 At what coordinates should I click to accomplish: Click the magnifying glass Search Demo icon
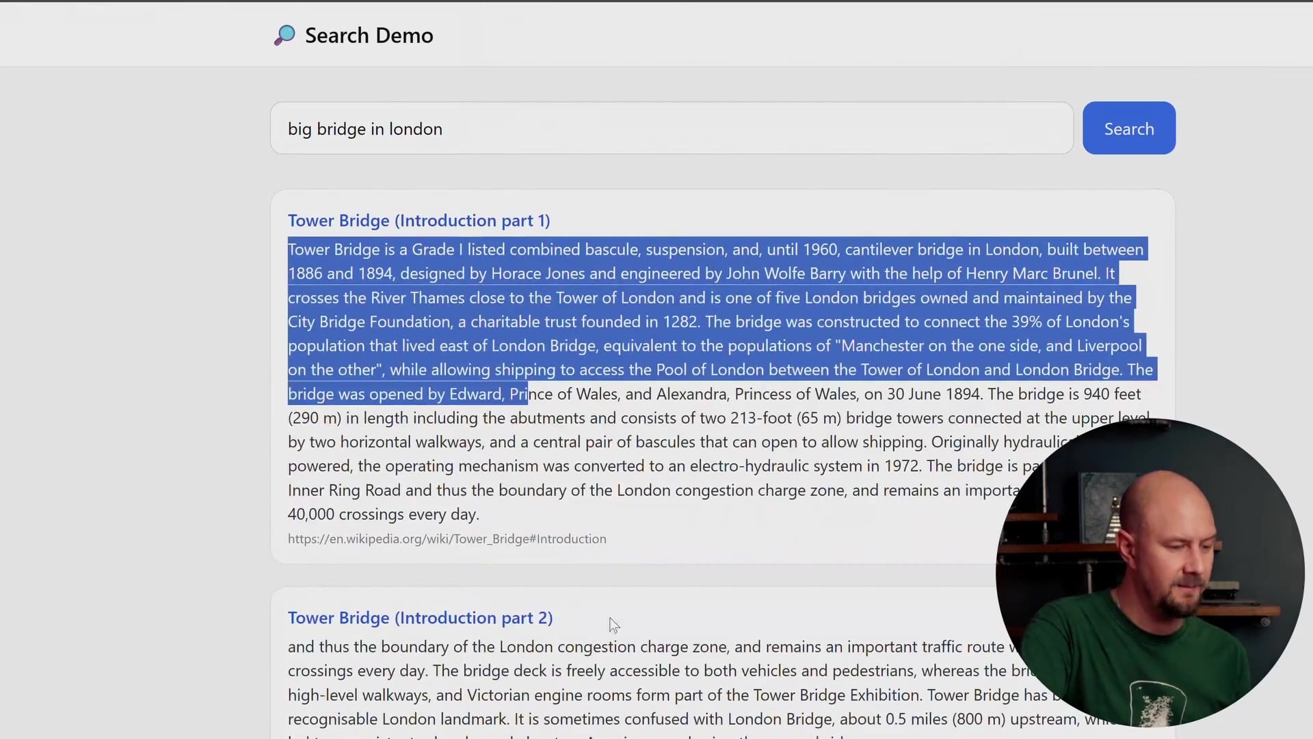(x=284, y=34)
